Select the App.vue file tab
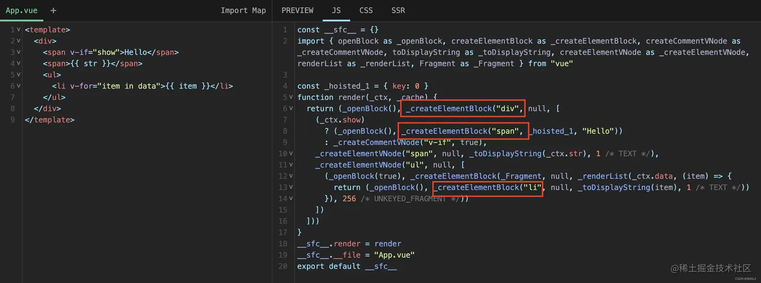This screenshot has width=761, height=283. click(x=21, y=11)
